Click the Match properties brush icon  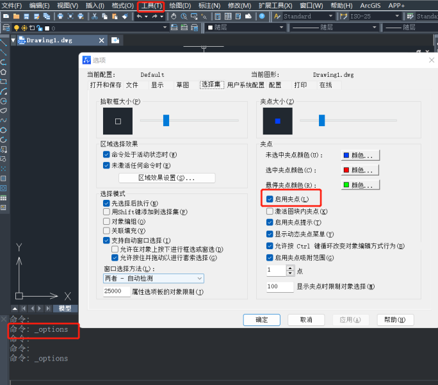click(x=125, y=16)
